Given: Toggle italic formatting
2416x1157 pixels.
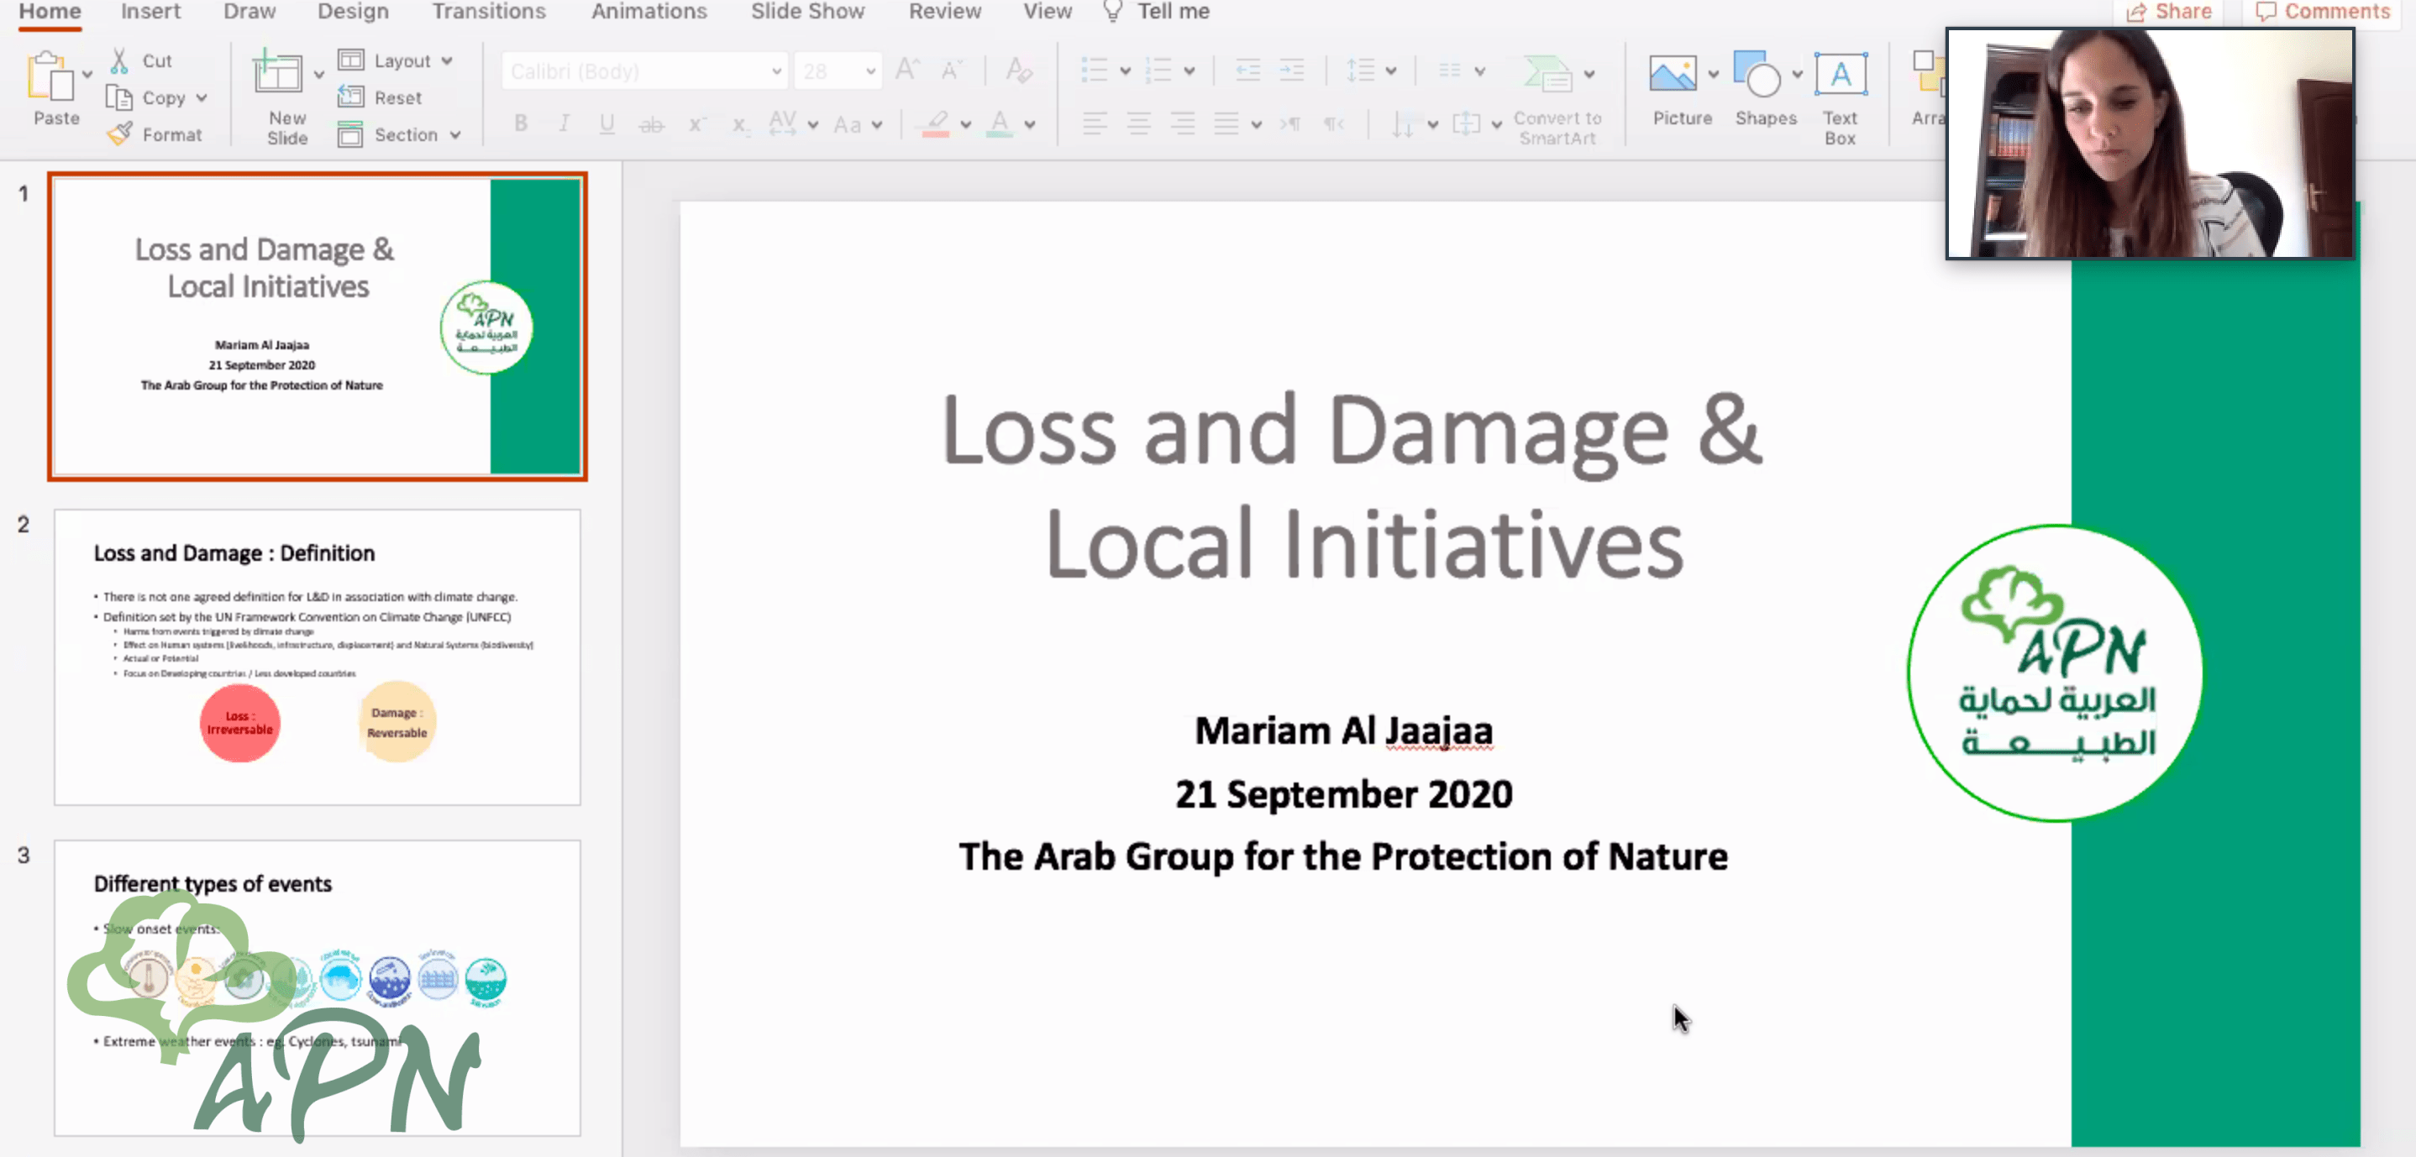Looking at the screenshot, I should 564,123.
